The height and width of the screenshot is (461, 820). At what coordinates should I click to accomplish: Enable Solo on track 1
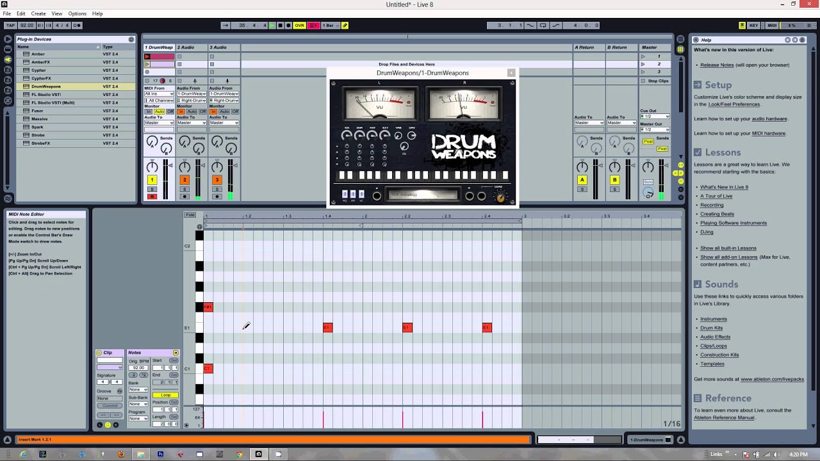pos(152,190)
